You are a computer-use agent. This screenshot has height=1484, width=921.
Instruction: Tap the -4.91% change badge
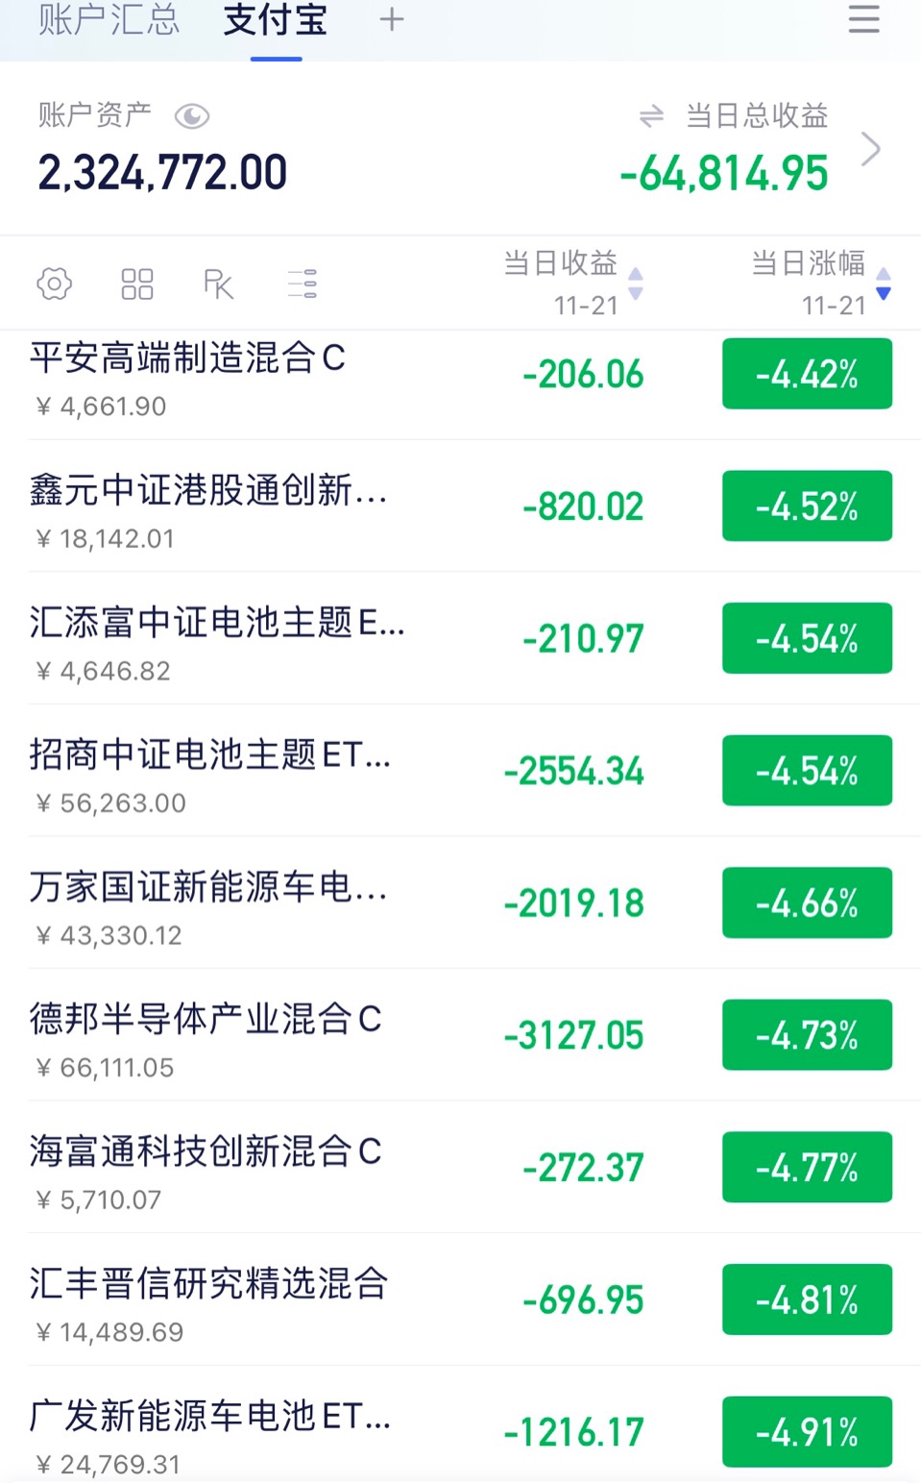click(808, 1432)
